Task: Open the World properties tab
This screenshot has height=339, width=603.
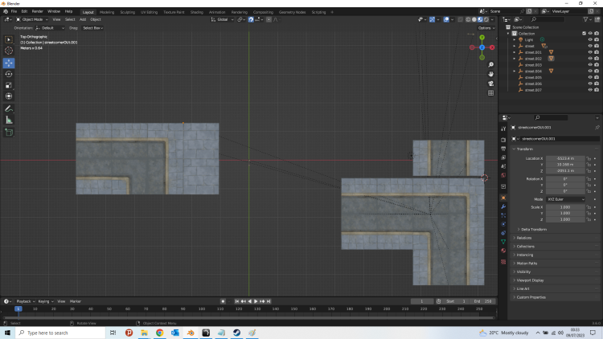Action: point(503,175)
